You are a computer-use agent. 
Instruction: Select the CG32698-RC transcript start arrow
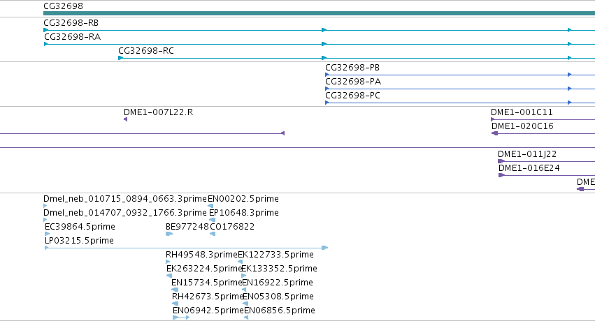[x=121, y=58]
